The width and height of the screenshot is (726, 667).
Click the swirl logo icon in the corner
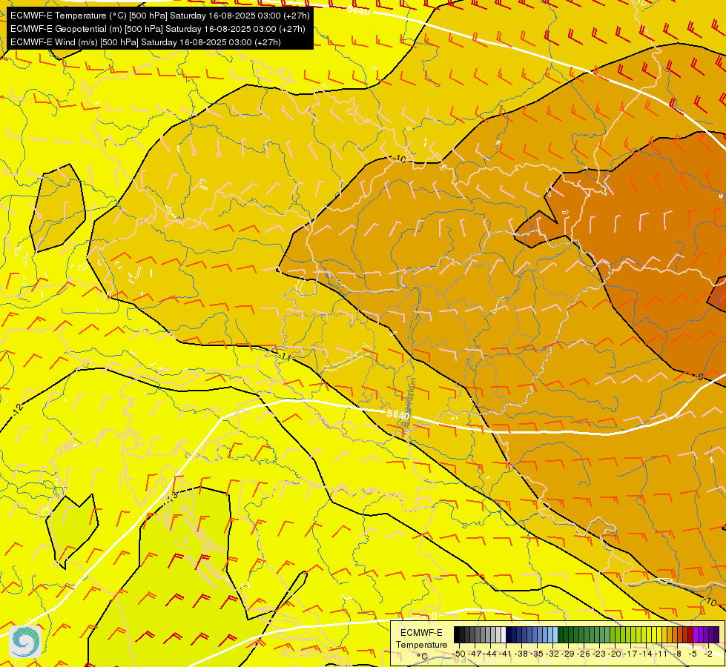(25, 641)
